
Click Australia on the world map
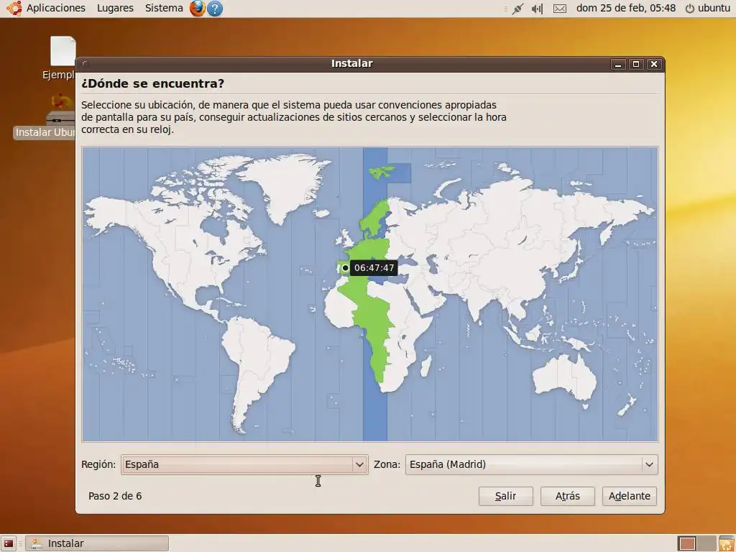tap(564, 379)
